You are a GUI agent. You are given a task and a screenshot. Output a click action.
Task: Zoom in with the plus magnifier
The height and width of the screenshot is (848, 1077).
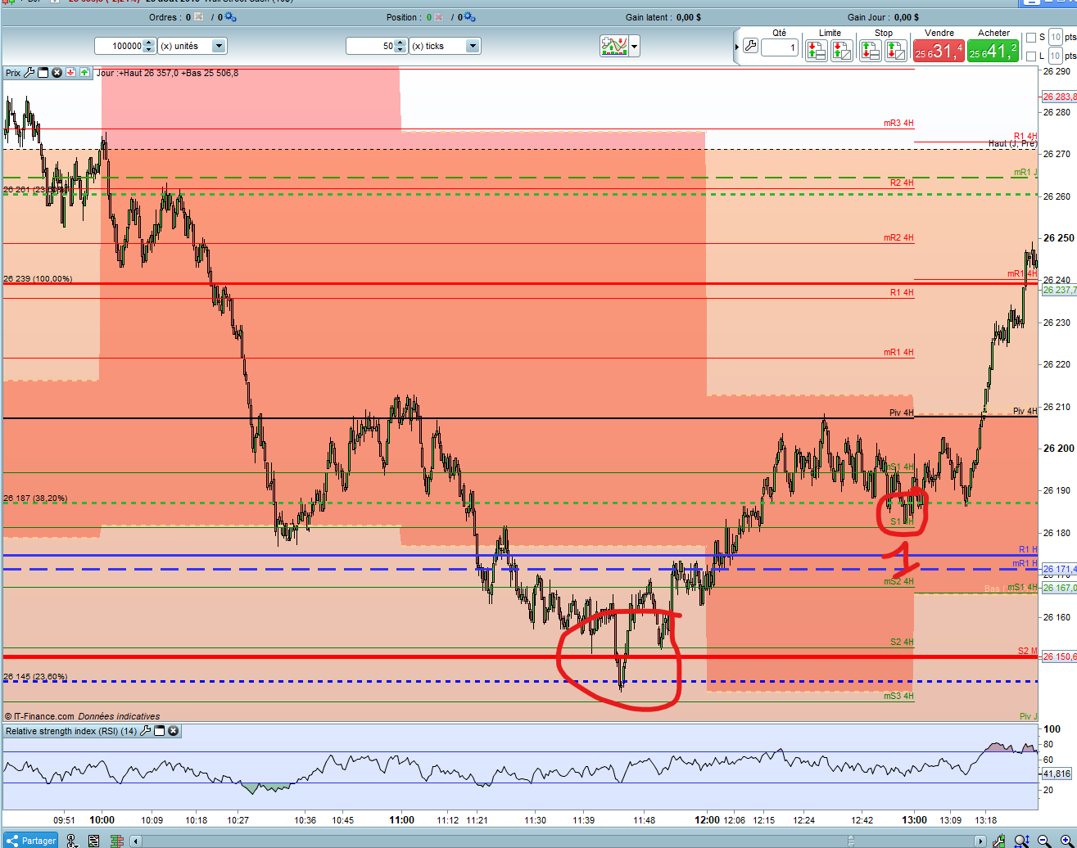click(x=1066, y=841)
